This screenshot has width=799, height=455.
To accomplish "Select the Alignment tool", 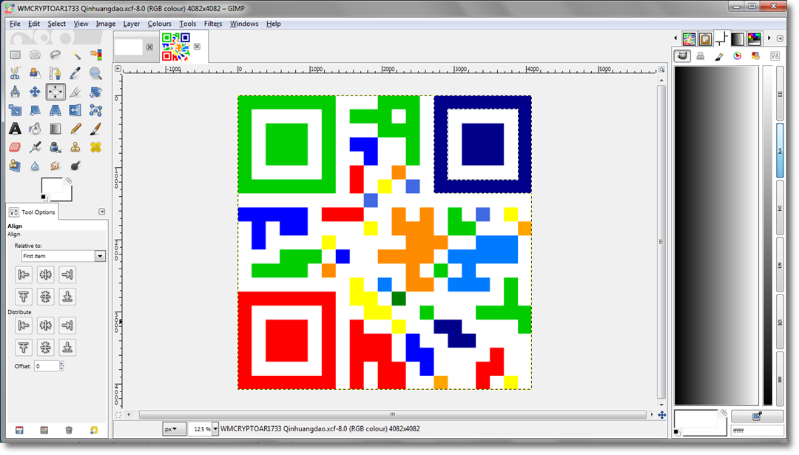I will coord(55,92).
